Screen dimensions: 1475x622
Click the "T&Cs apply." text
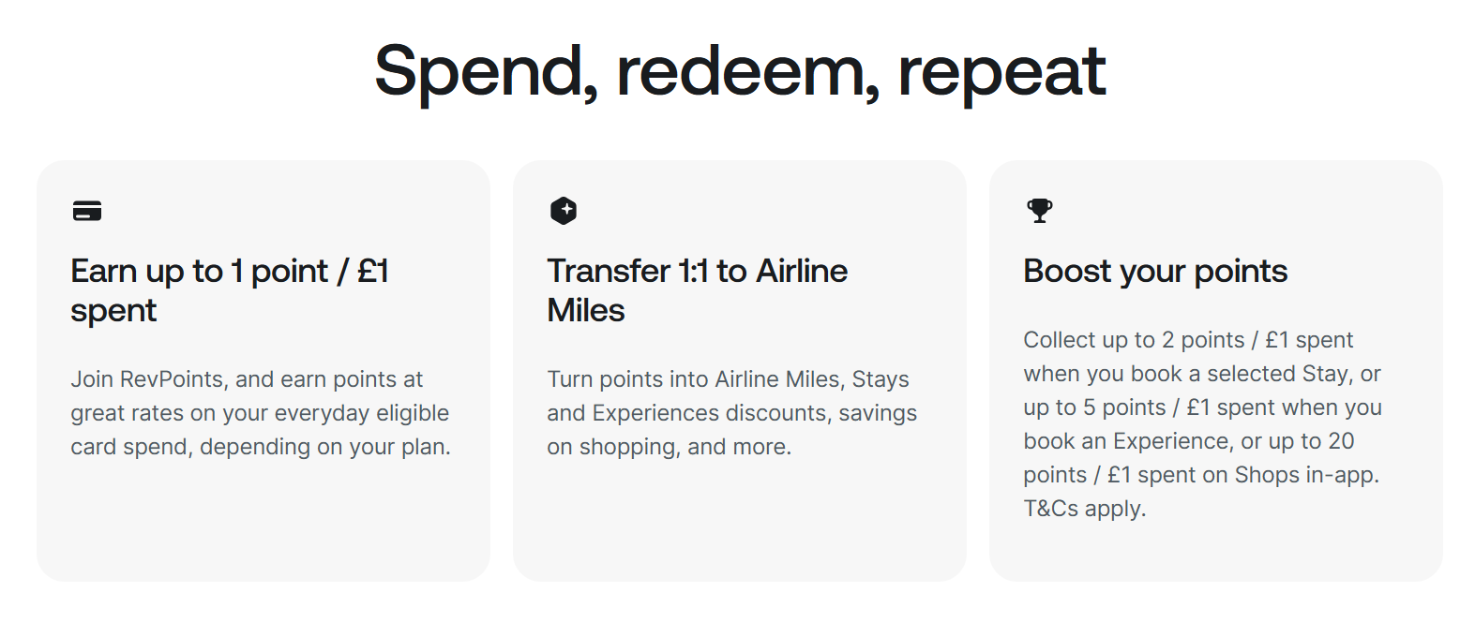click(1085, 509)
